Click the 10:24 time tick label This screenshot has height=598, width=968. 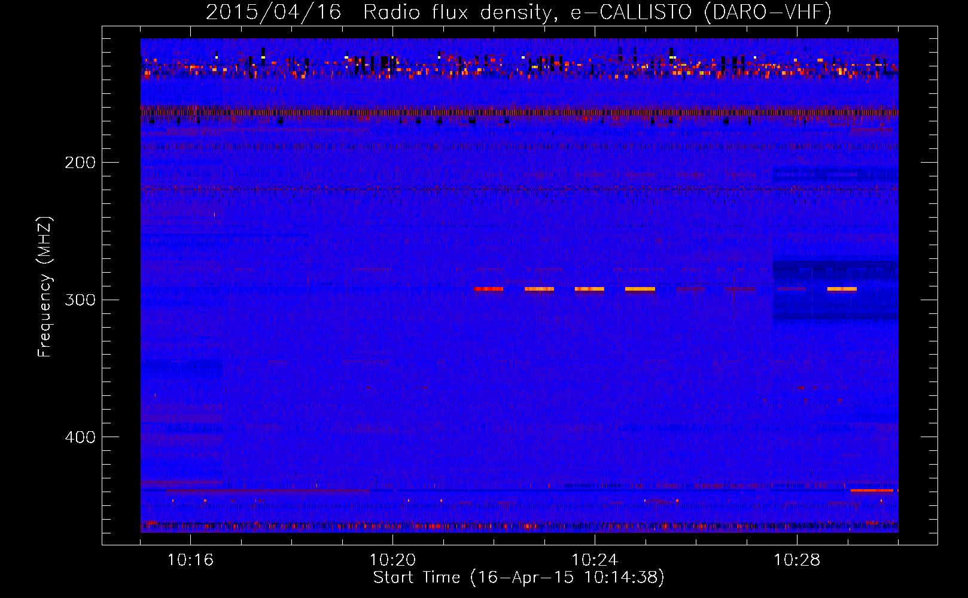(595, 560)
